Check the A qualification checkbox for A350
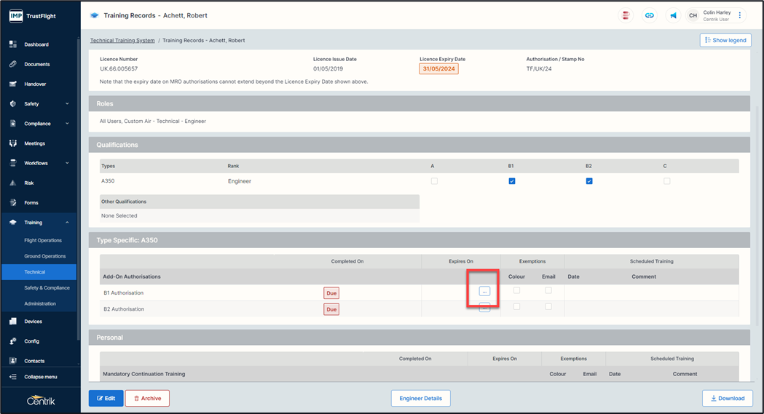This screenshot has height=414, width=764. point(435,181)
